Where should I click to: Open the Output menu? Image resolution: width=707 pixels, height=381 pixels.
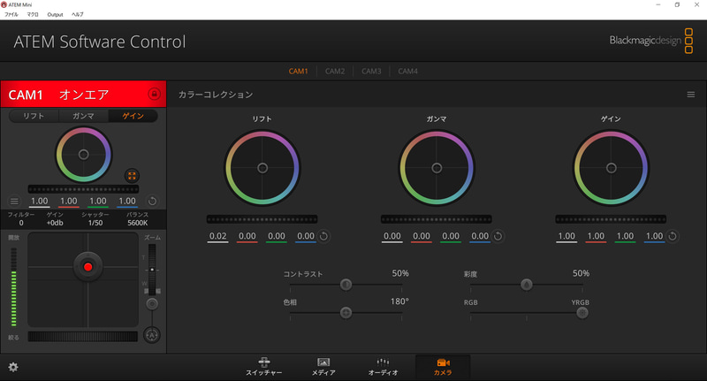click(x=55, y=14)
